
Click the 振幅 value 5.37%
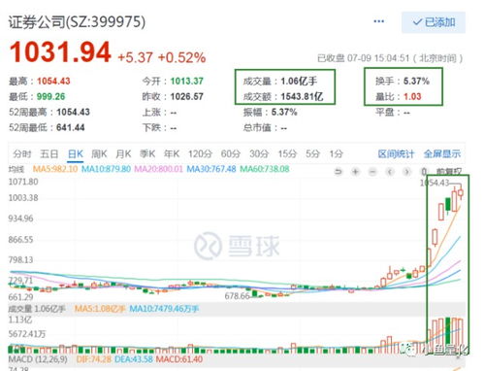coord(284,112)
